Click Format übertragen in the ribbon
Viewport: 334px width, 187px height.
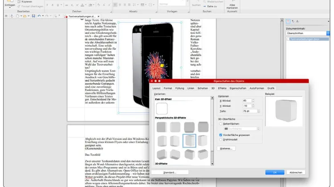pos(30,6)
